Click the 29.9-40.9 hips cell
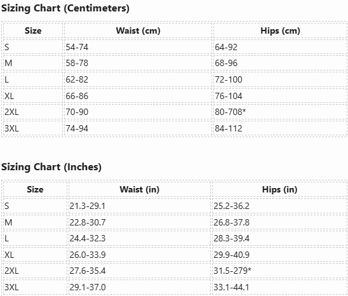The width and height of the screenshot is (348, 296). point(231,255)
